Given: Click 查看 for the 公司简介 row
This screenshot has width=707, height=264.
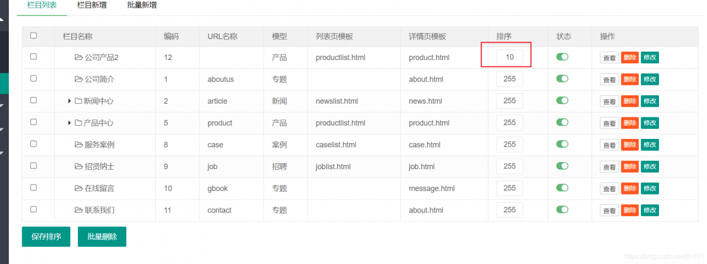Looking at the screenshot, I should [609, 80].
